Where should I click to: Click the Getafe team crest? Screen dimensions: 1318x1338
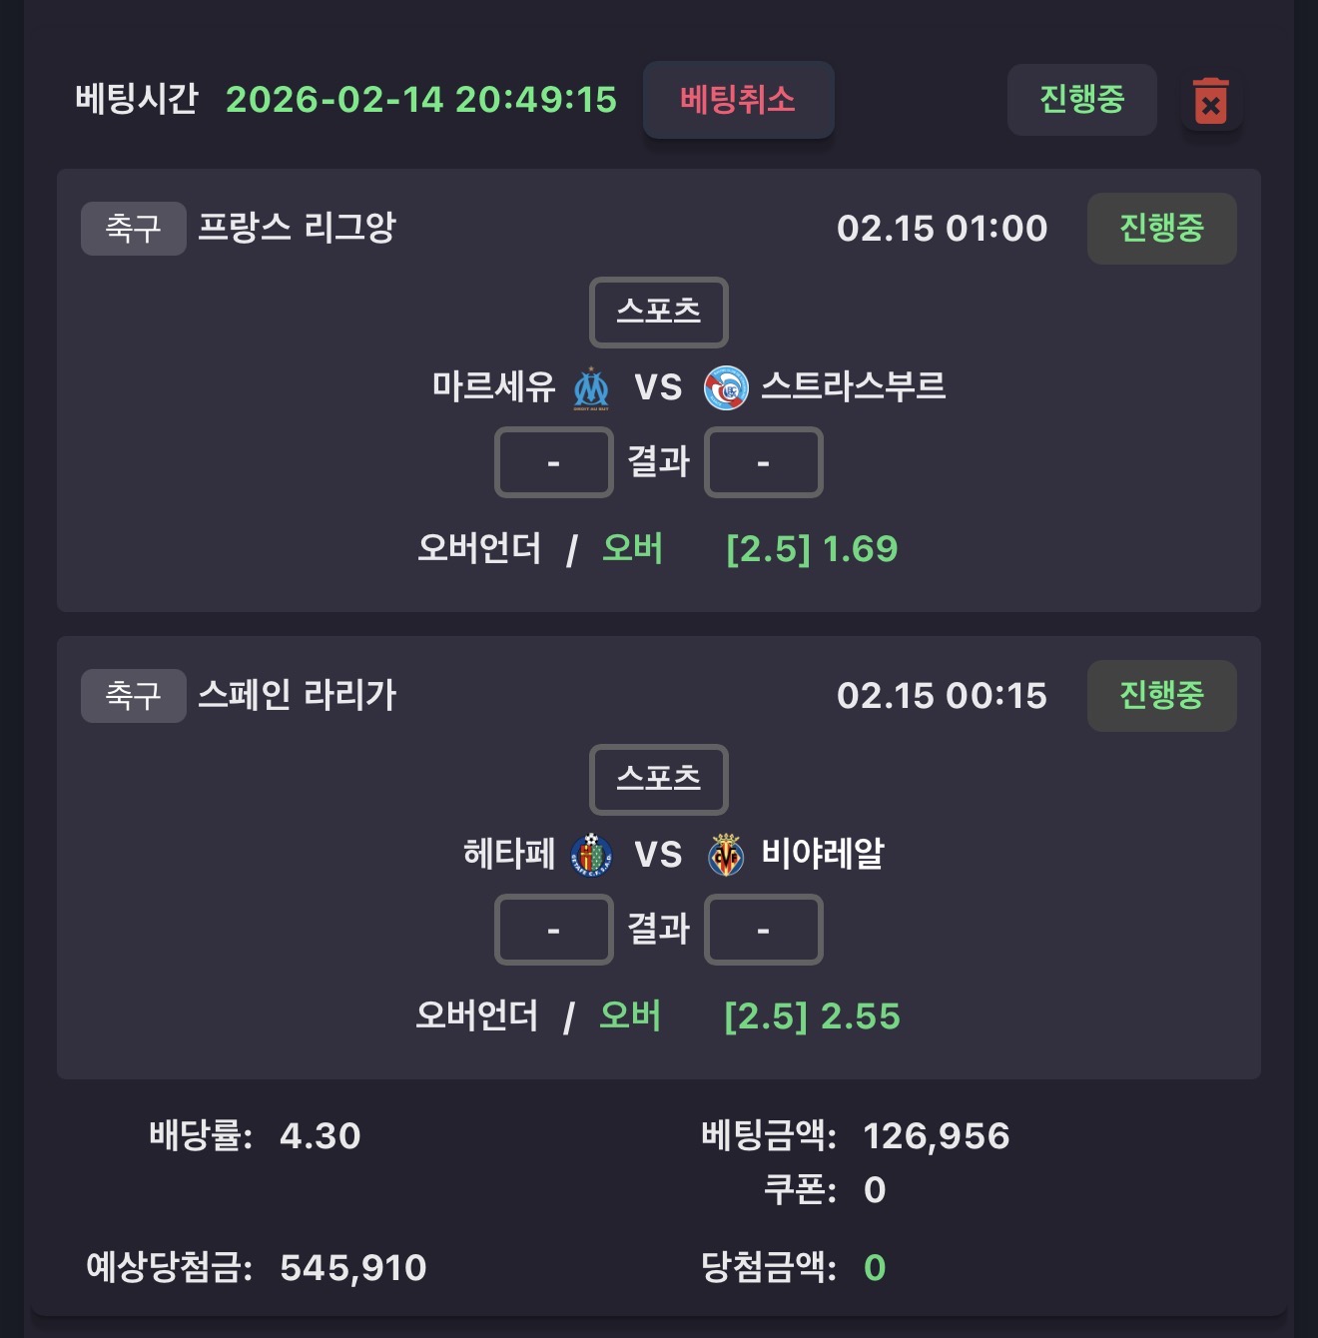point(591,855)
